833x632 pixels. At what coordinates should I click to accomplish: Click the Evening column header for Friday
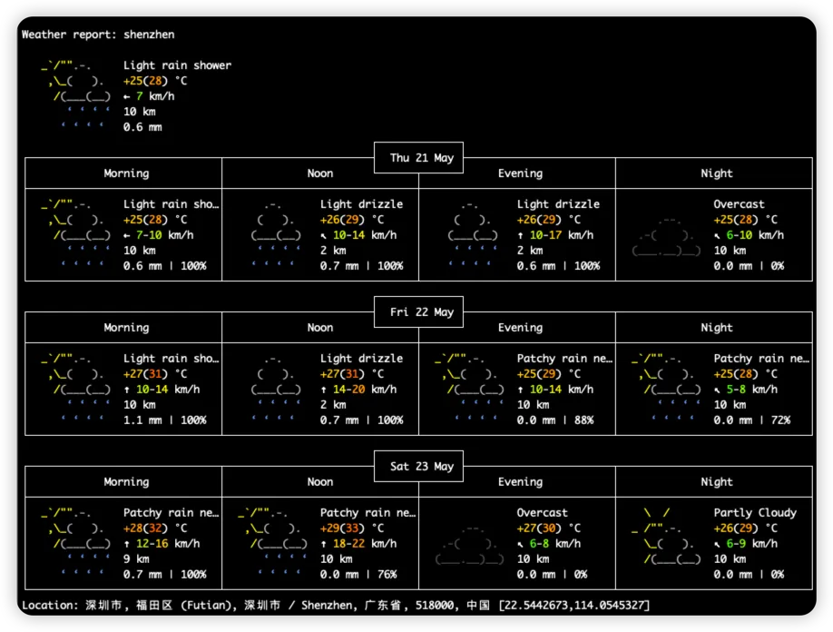[520, 328]
